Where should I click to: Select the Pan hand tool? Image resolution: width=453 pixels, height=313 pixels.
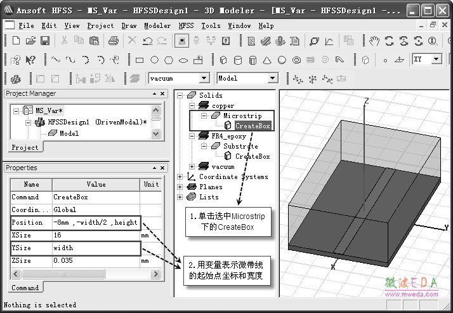(374, 41)
